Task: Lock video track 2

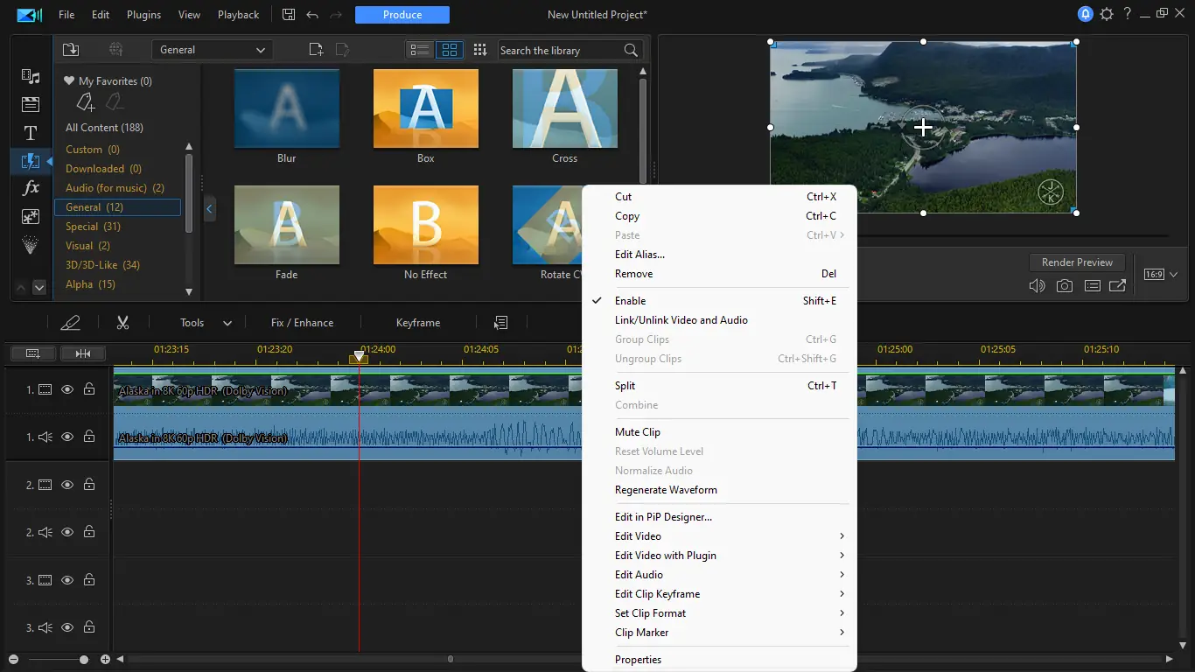Action: pyautogui.click(x=89, y=485)
